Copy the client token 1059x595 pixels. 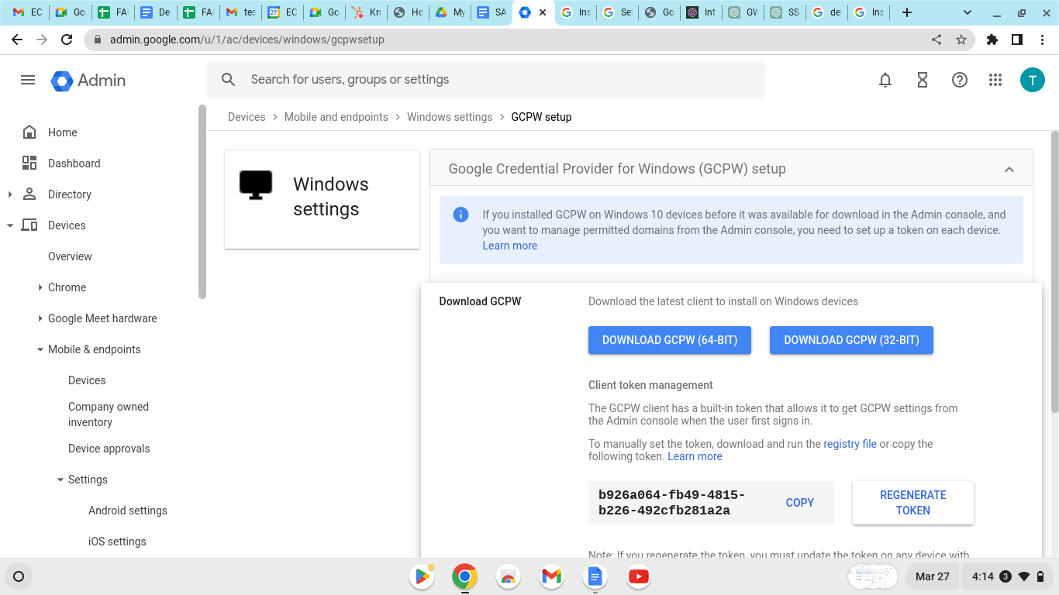799,503
